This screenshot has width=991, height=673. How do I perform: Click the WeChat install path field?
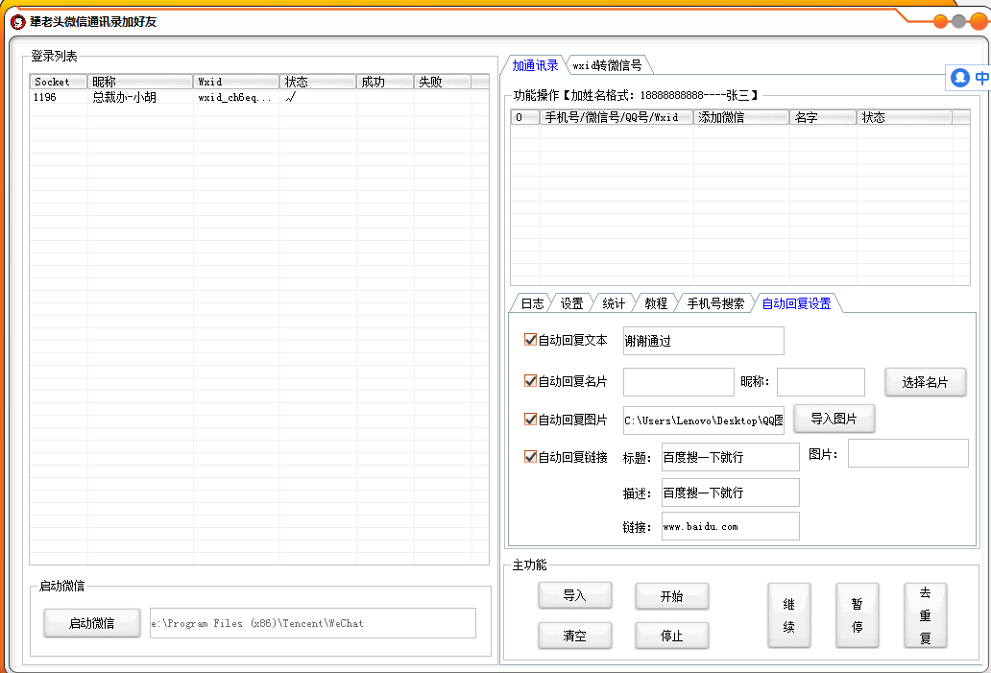[x=312, y=623]
